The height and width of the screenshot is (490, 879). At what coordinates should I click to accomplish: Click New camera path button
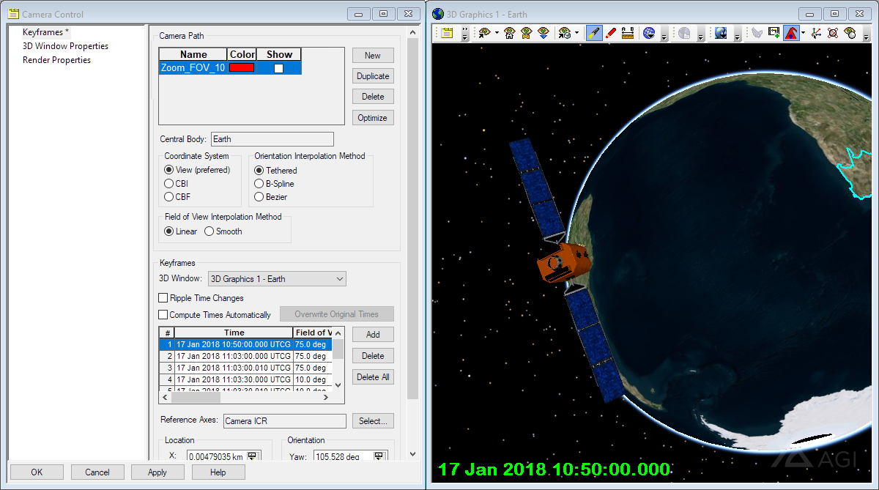(x=373, y=56)
